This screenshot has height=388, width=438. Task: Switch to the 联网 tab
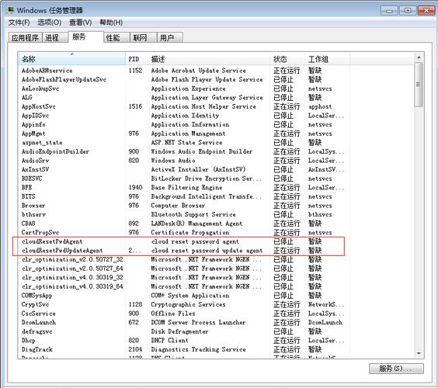click(x=143, y=38)
